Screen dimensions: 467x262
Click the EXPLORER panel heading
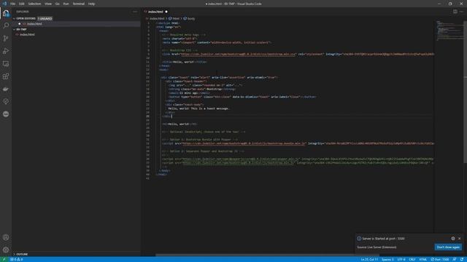(x=23, y=12)
